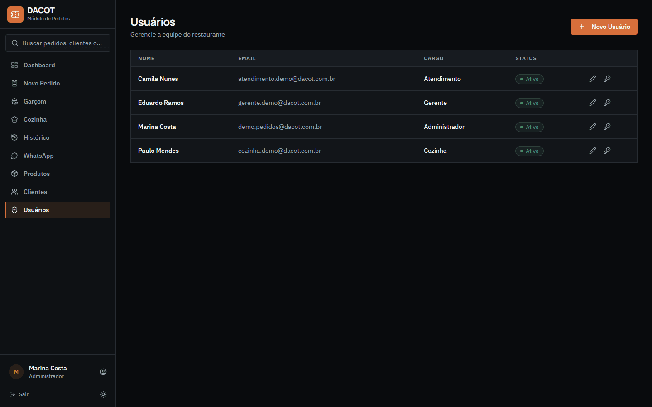Go to Produtos
This screenshot has width=652, height=407.
[58, 174]
